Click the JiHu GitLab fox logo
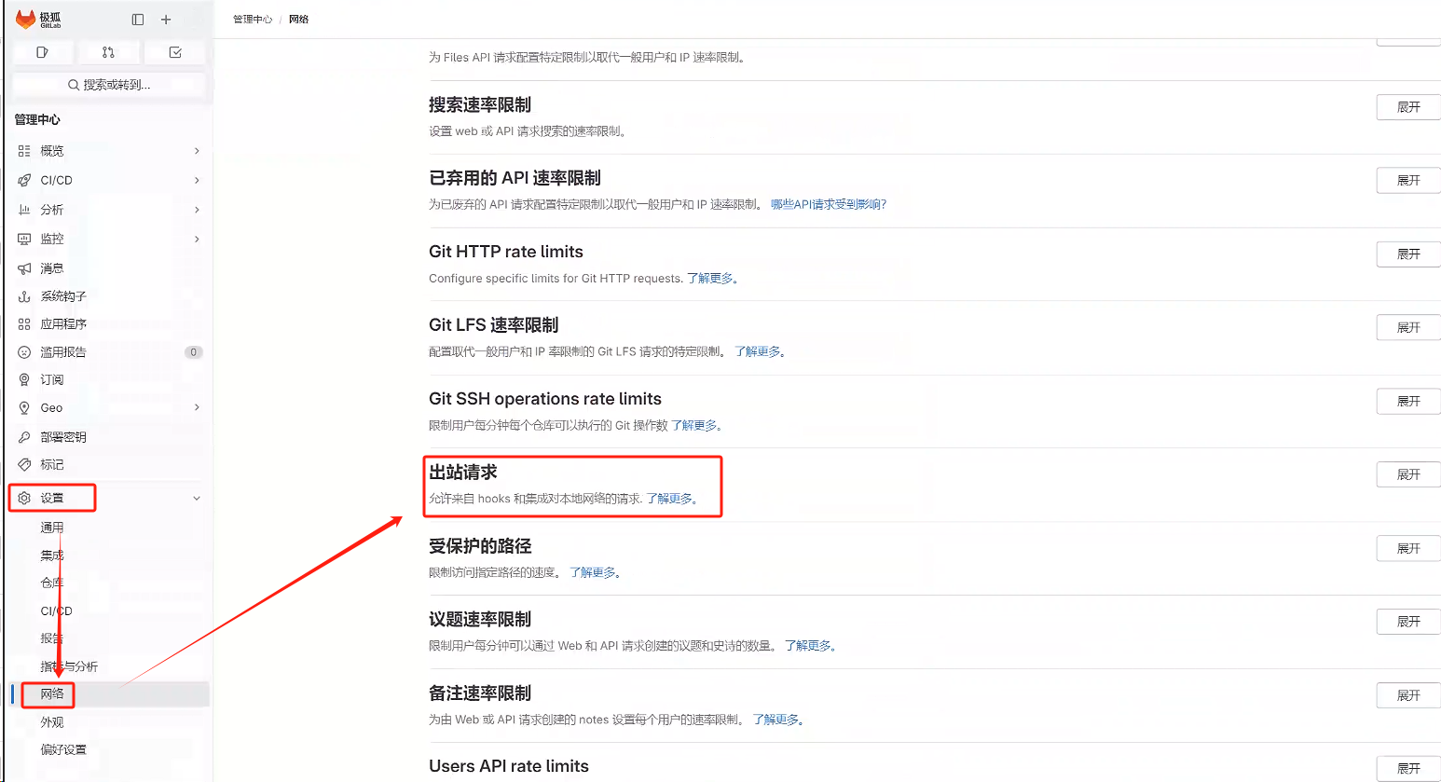1441x782 pixels. [25, 19]
